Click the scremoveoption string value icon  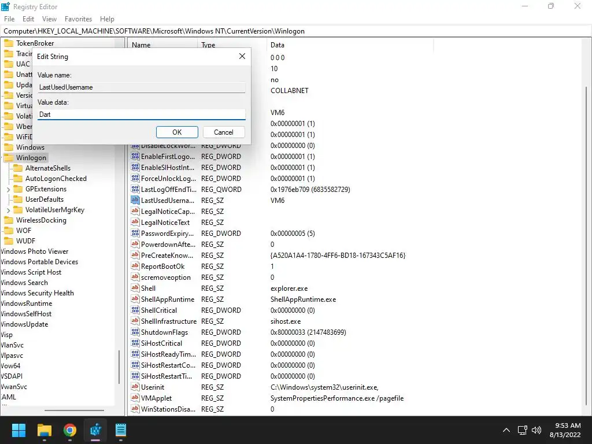click(135, 277)
